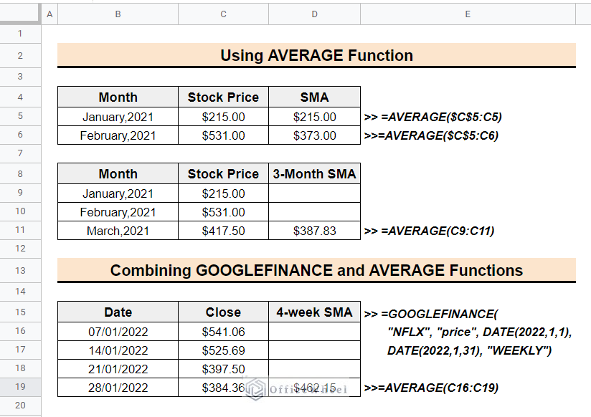The image size is (591, 417).
Task: Click the 'Month' header in row 8
Action: pos(118,174)
